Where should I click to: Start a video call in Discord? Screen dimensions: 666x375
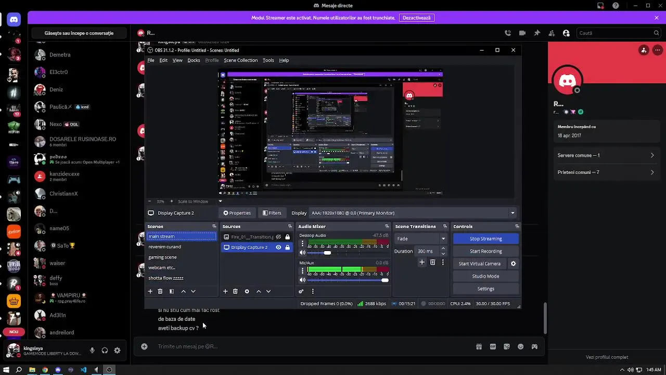(522, 33)
